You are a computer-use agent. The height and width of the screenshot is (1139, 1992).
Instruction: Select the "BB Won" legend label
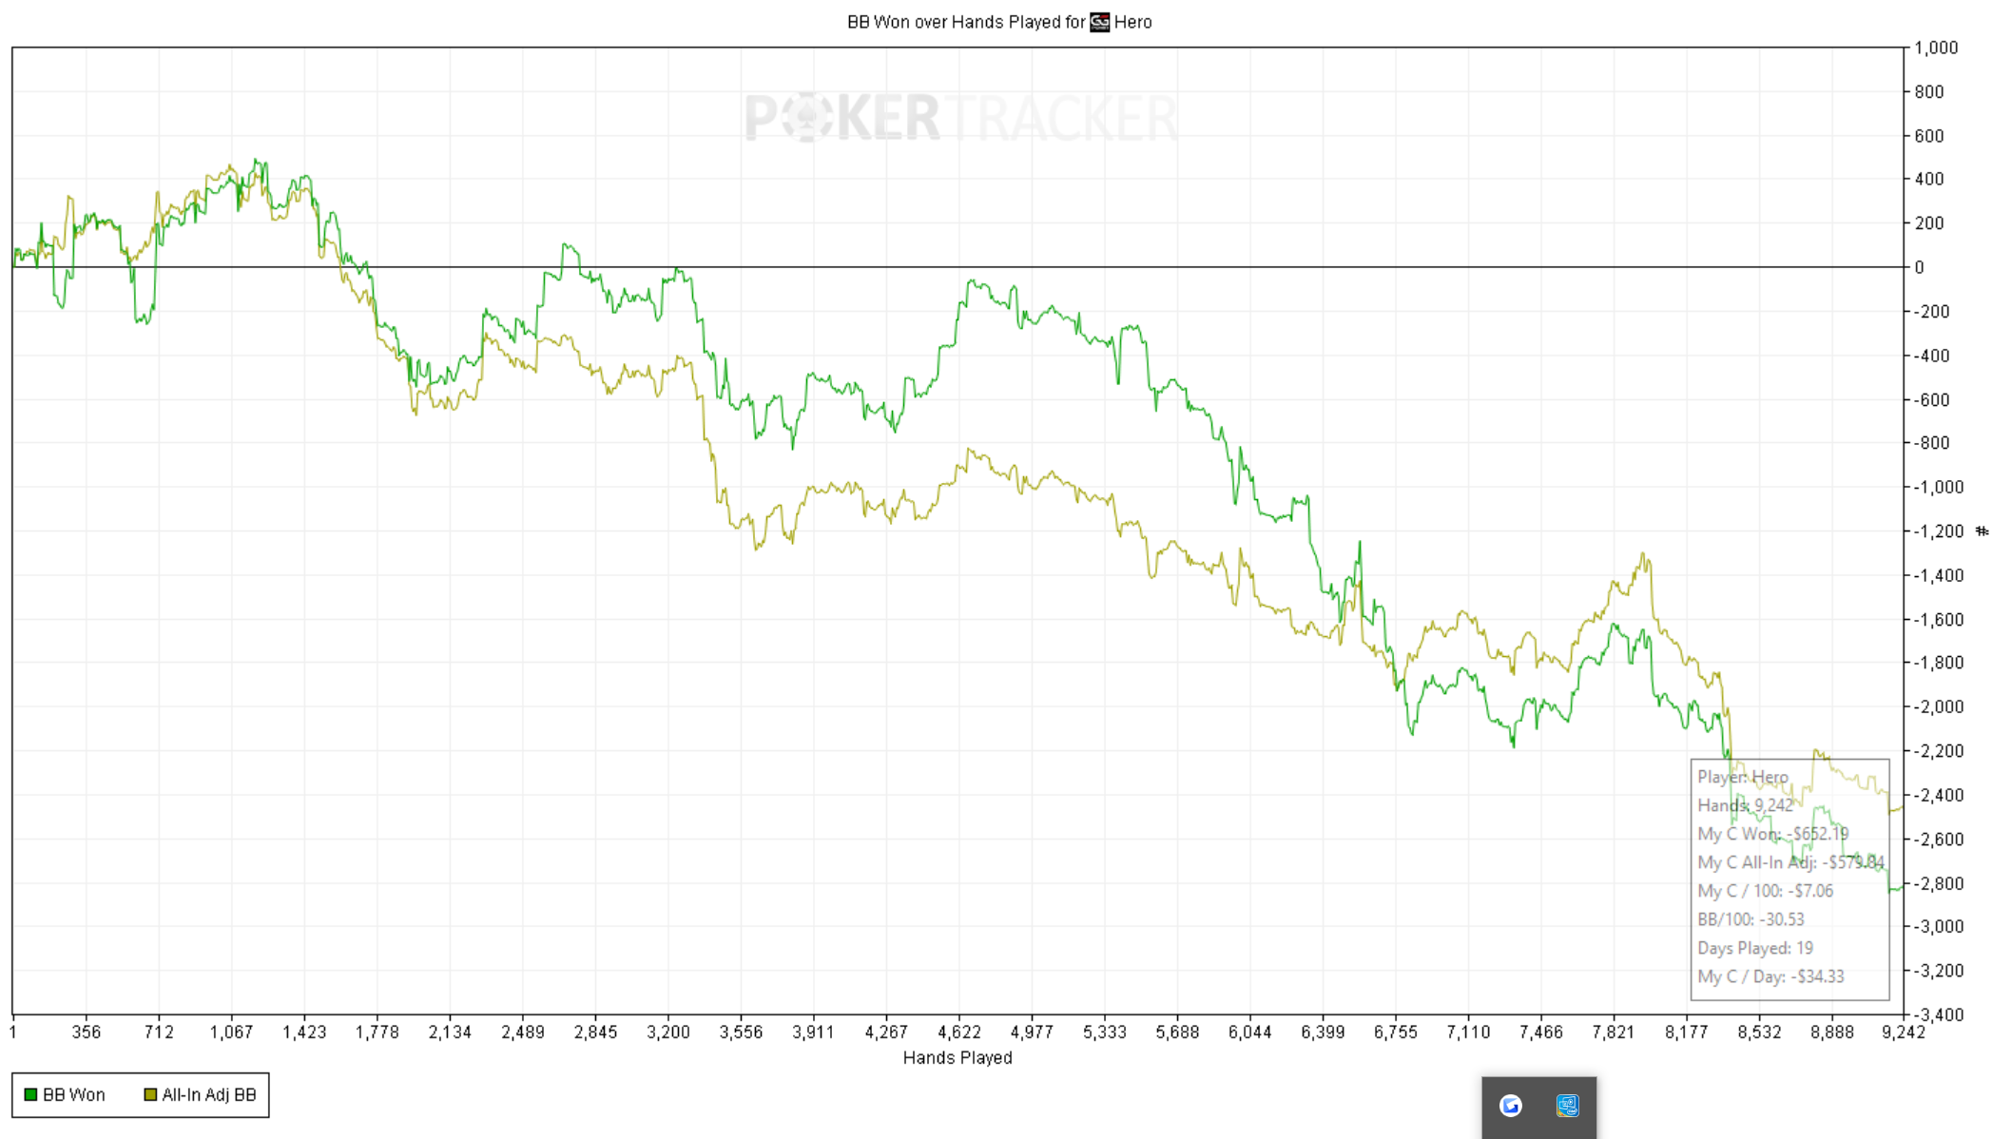(74, 1095)
